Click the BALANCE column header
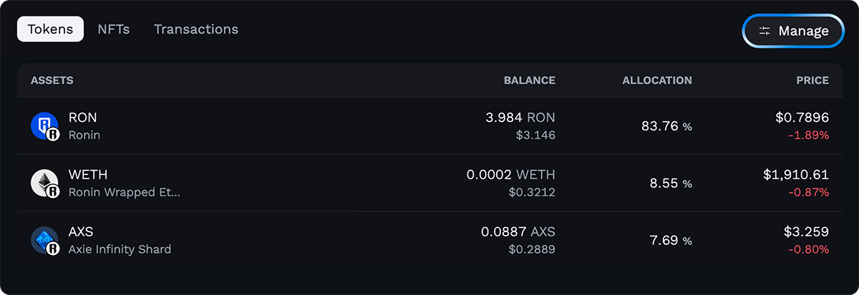This screenshot has width=859, height=295. [x=529, y=80]
